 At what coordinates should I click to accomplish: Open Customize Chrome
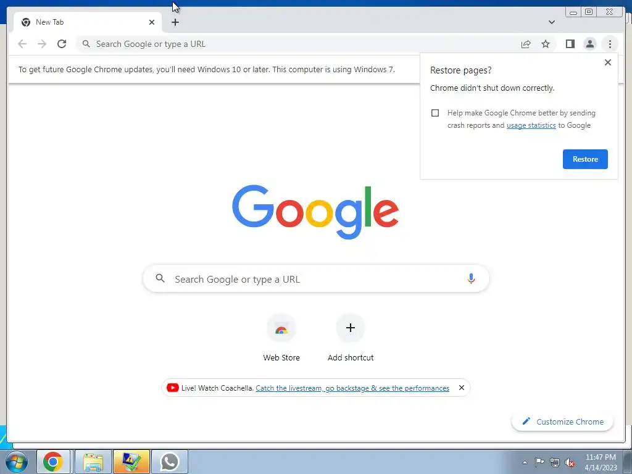pyautogui.click(x=562, y=422)
